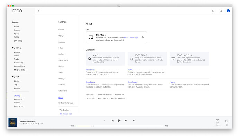Open the profile avatar 'S'
The width and height of the screenshot is (239, 137).
coord(228,11)
